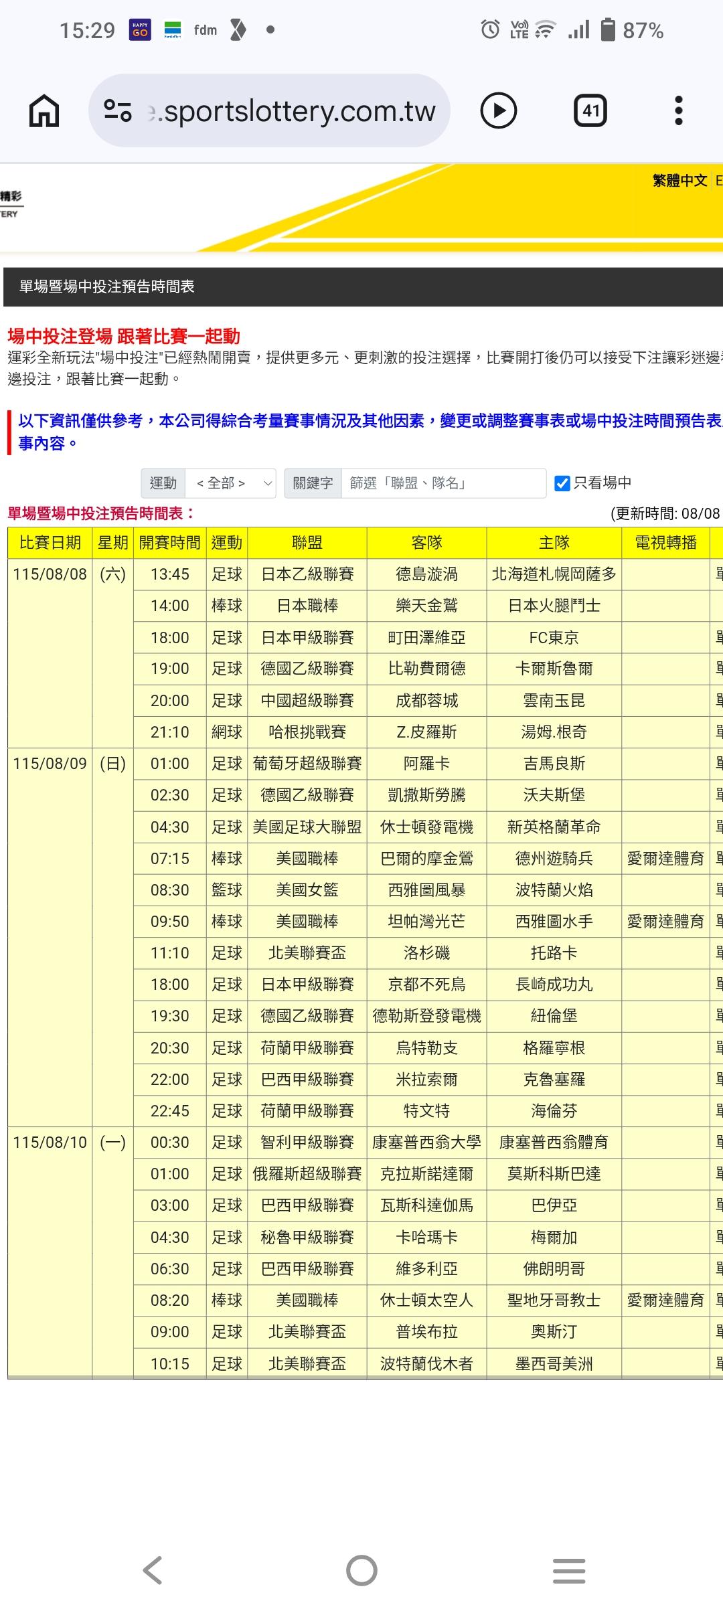Tap the Android back navigation button

[153, 1570]
